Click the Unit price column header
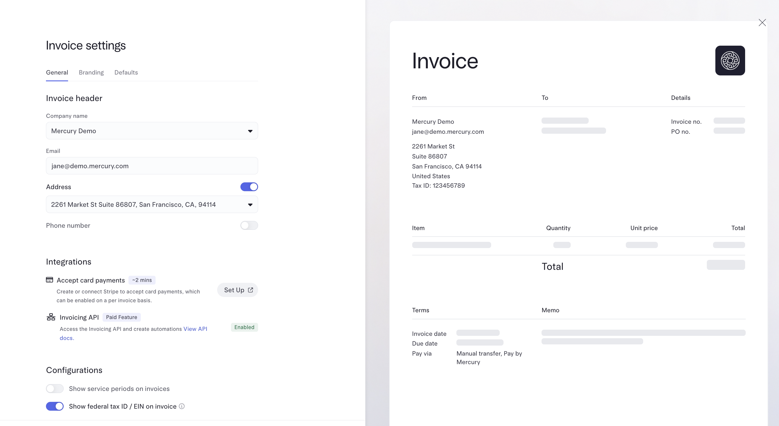Screen dimensions: 779x426 coord(644,228)
